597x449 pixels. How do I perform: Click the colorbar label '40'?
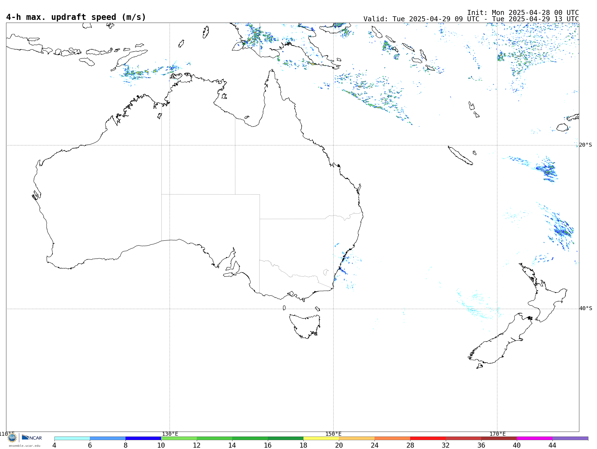click(517, 445)
